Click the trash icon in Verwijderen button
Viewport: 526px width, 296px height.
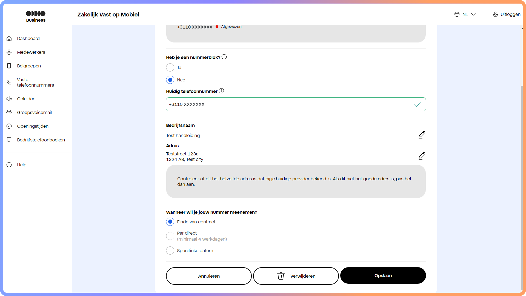point(281,276)
